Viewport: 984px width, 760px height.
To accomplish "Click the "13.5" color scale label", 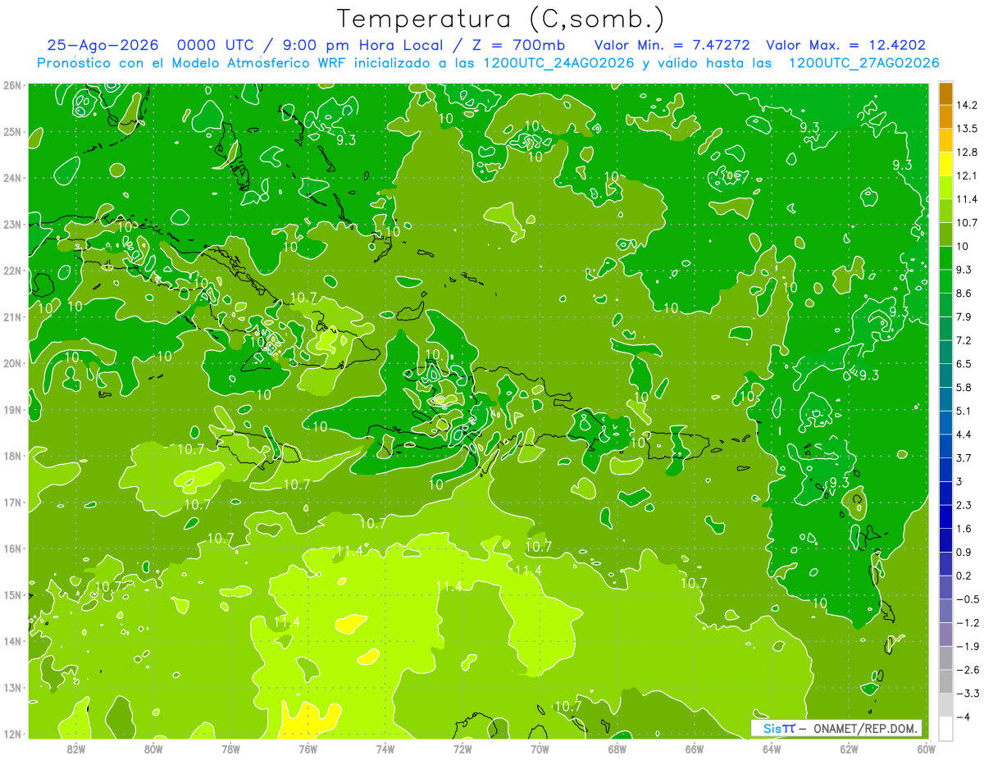I will click(x=967, y=129).
